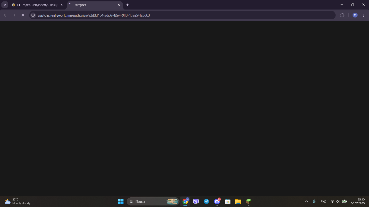
Task: Launch Viber from the taskbar
Action: [x=196, y=201]
